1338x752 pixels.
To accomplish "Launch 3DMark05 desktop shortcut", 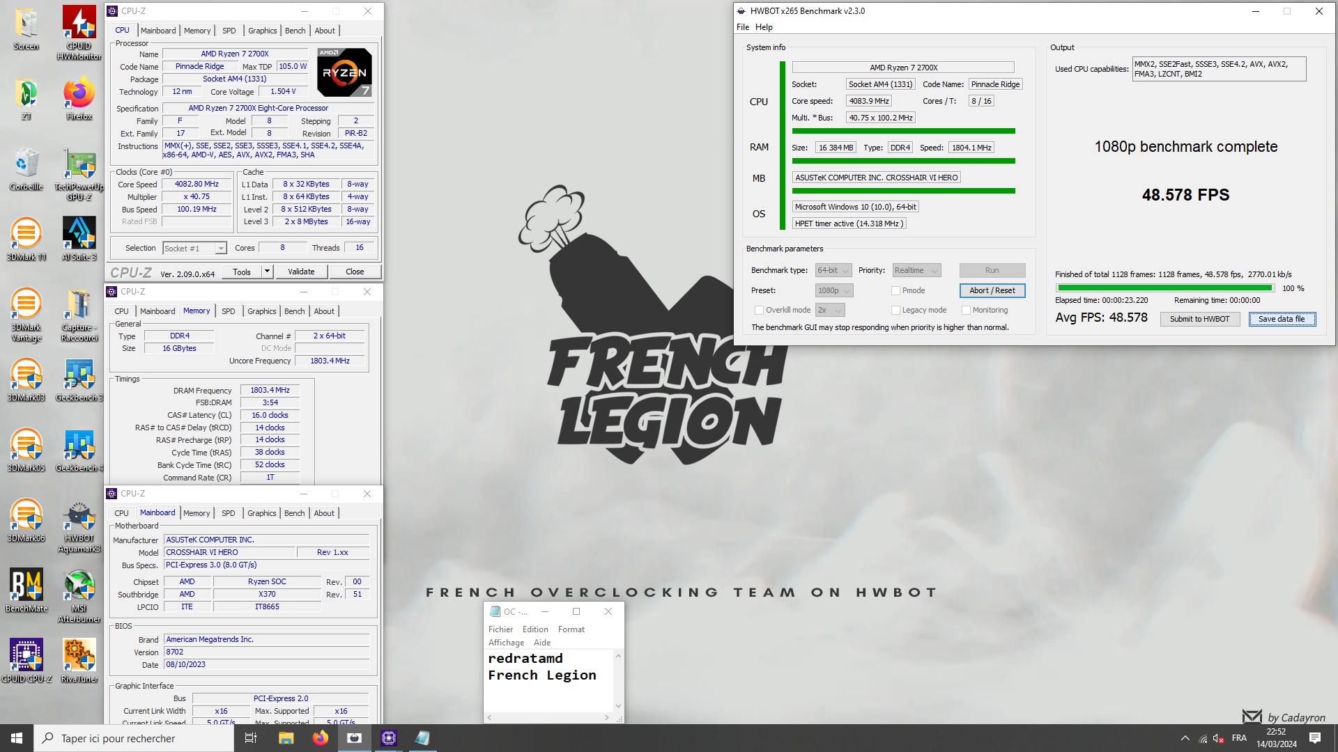I will [x=26, y=451].
